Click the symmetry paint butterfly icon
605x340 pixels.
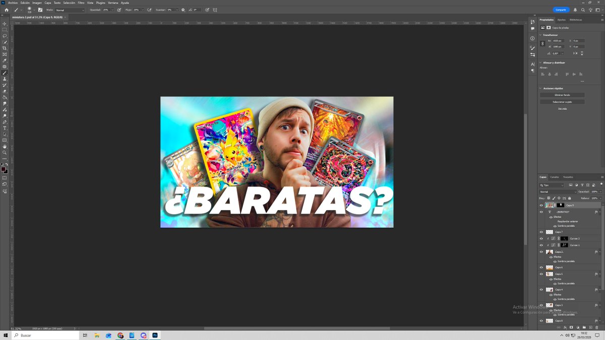coord(214,10)
